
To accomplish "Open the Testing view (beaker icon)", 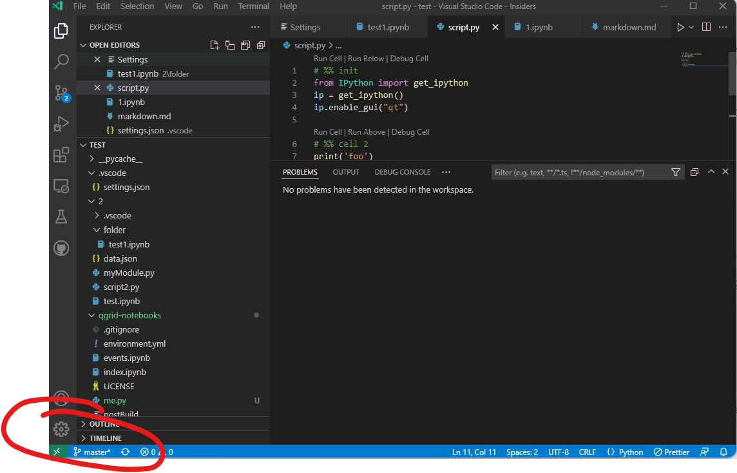I will point(61,217).
